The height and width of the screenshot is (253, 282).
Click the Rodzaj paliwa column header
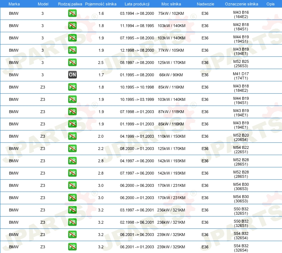70,4
